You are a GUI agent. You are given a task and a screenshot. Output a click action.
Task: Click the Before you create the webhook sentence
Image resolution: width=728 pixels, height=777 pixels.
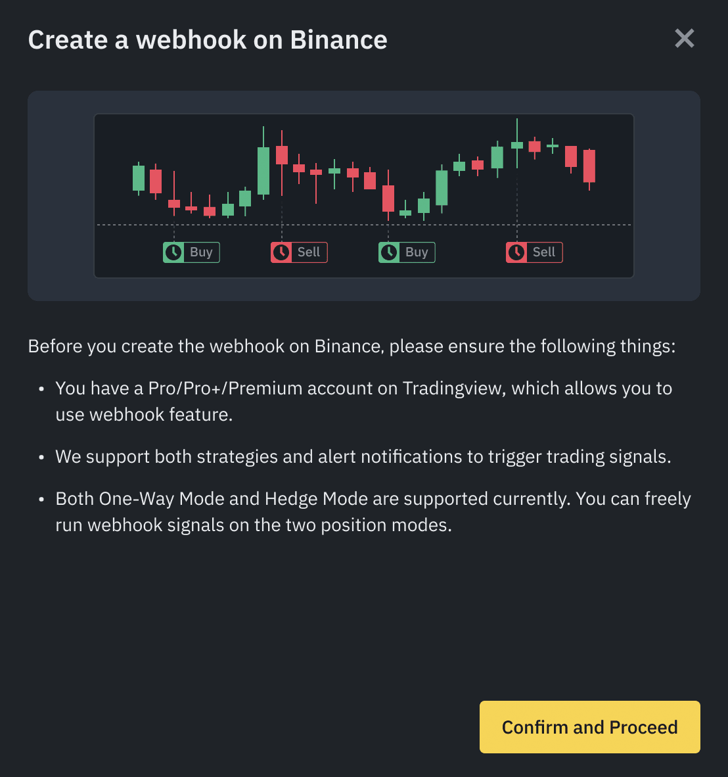(352, 346)
